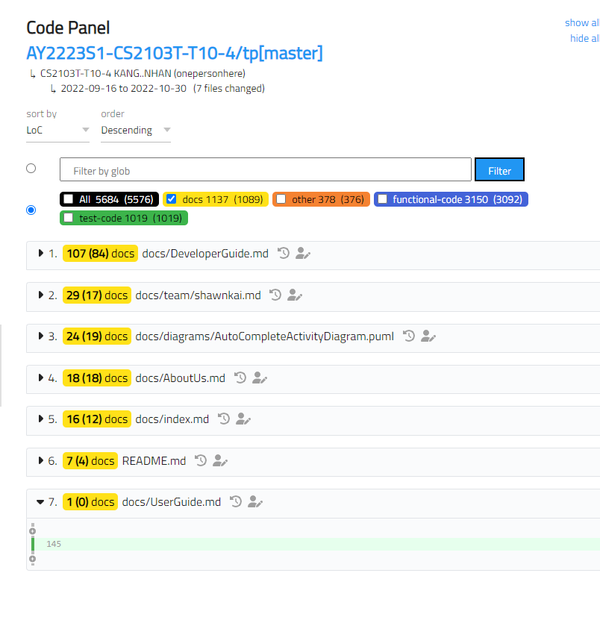View history of AutoCompleteActivityDiagram.puml
The height and width of the screenshot is (620, 600).
[x=408, y=336]
